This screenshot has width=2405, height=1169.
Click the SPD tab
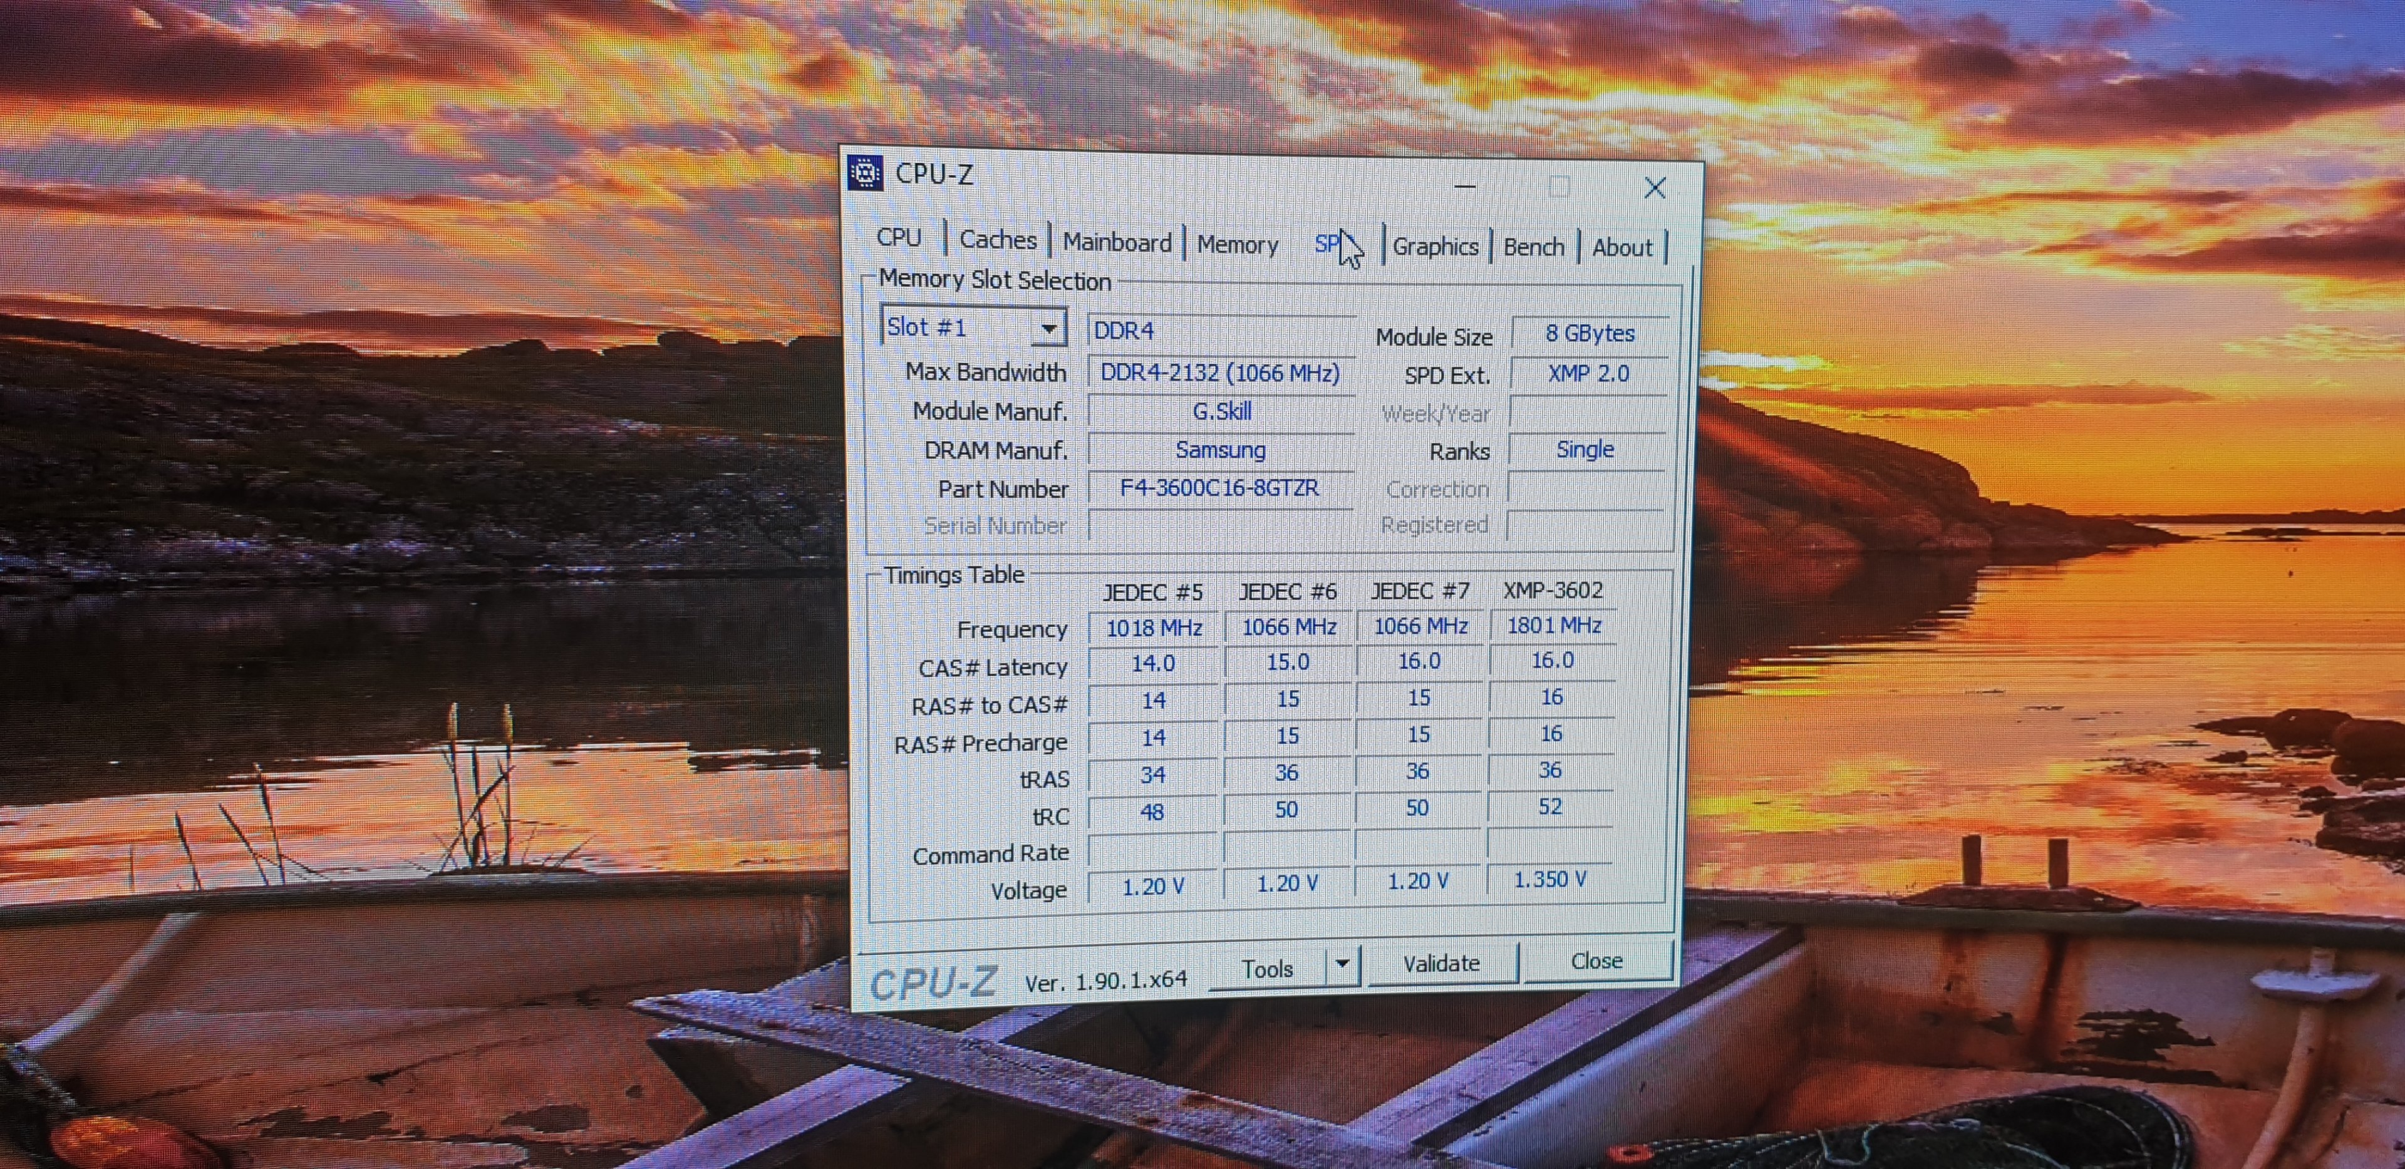pos(1328,245)
